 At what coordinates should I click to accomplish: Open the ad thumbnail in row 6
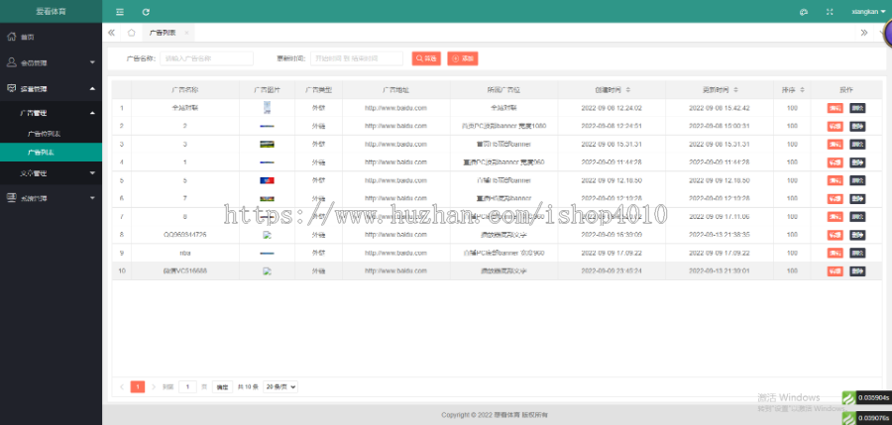[267, 198]
